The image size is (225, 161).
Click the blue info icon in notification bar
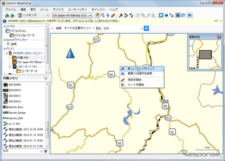click(5, 21)
